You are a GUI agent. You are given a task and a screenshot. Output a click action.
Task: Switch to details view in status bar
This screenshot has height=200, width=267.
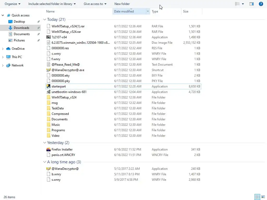pos(257,197)
